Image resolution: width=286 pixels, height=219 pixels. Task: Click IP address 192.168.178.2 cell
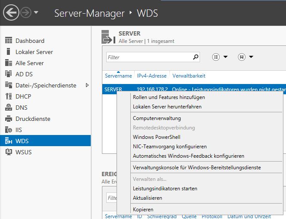(152, 89)
